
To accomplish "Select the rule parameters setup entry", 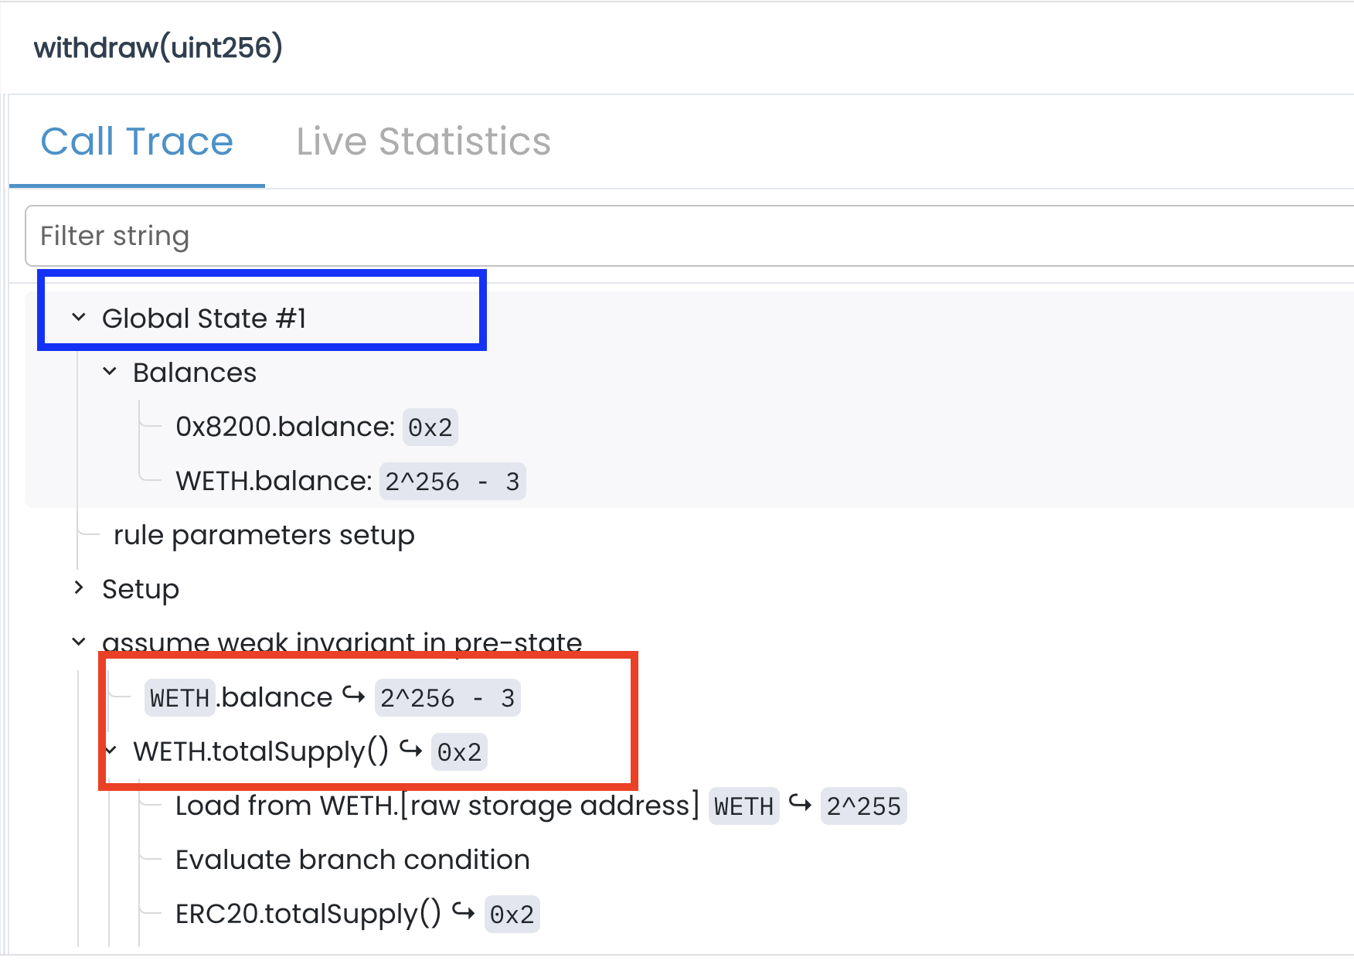I will coord(264,535).
